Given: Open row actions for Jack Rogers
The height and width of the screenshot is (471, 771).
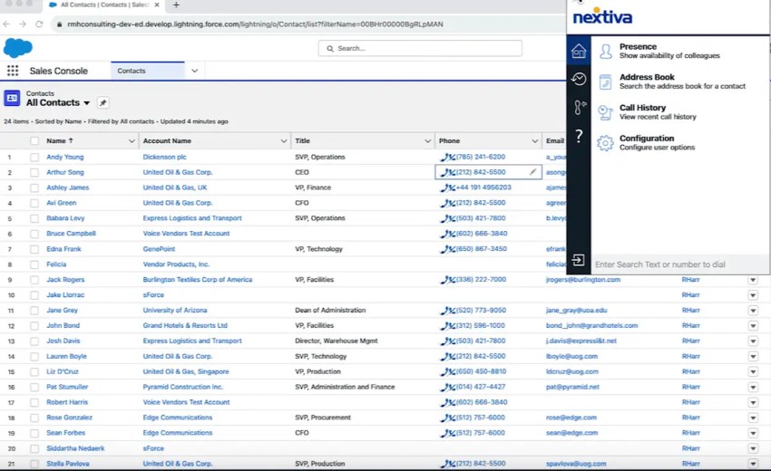Looking at the screenshot, I should point(753,280).
